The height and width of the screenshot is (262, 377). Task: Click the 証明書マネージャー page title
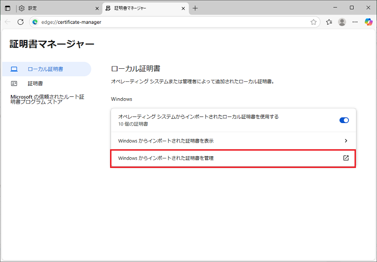52,44
